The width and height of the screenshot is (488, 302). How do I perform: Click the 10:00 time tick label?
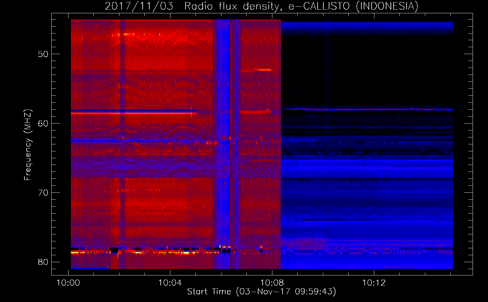click(68, 283)
